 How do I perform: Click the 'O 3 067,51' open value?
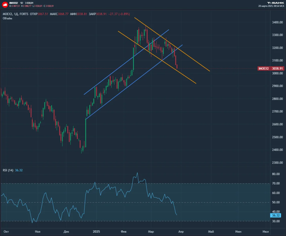(15, 6)
